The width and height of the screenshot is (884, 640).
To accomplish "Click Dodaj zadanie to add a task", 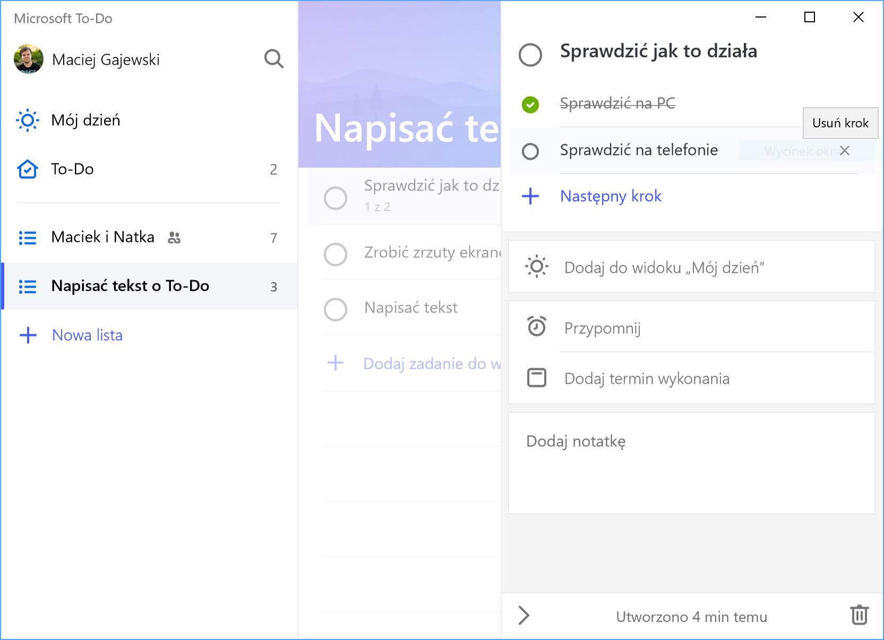I will coord(432,364).
